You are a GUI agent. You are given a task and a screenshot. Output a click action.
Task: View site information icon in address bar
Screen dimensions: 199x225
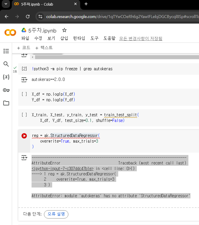tap(40, 17)
